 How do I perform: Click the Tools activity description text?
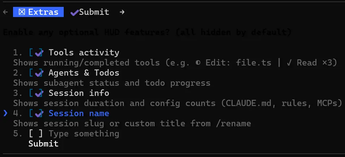tap(175, 63)
